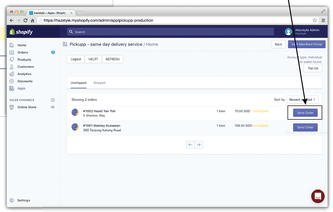The image size is (333, 212).
Task: Click the Orders sidebar icon
Action: (12, 52)
